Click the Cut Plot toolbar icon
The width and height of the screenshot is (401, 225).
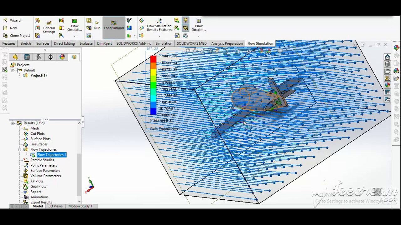142,20
